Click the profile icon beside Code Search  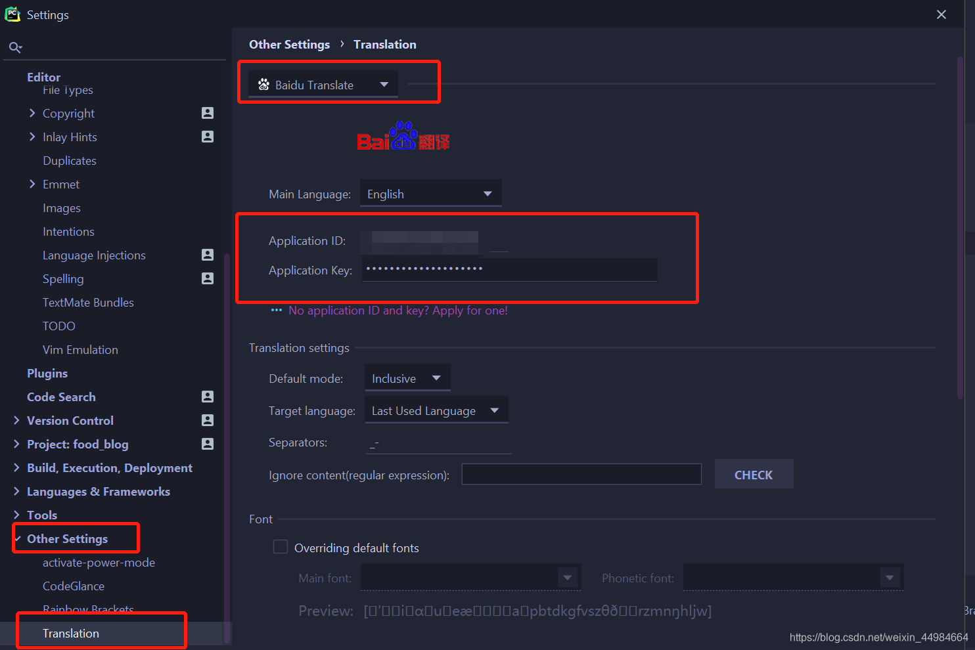click(208, 397)
